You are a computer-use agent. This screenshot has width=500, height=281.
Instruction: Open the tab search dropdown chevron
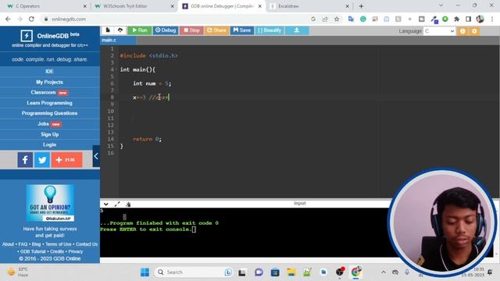(441, 5)
